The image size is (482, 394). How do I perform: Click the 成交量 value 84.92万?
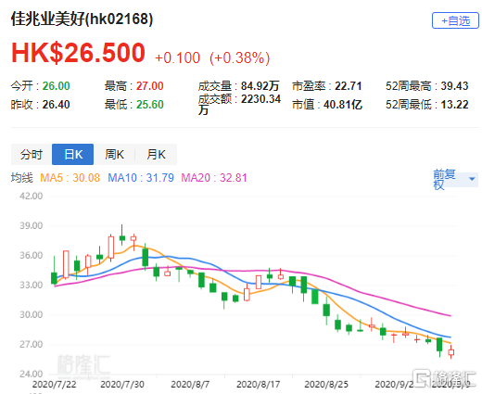point(260,86)
